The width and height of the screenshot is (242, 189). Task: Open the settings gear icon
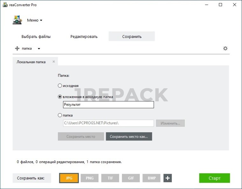(225, 48)
